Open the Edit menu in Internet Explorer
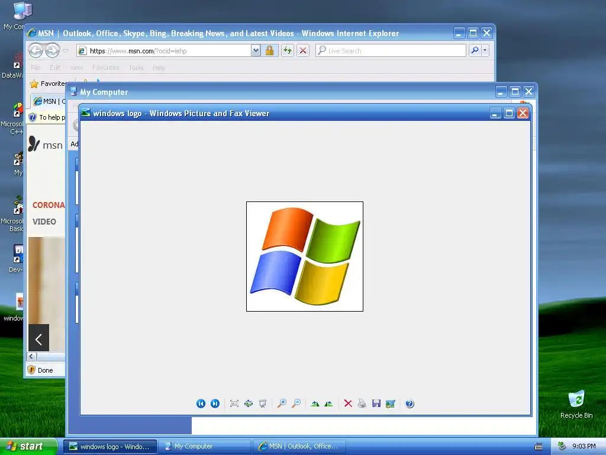 [x=55, y=68]
